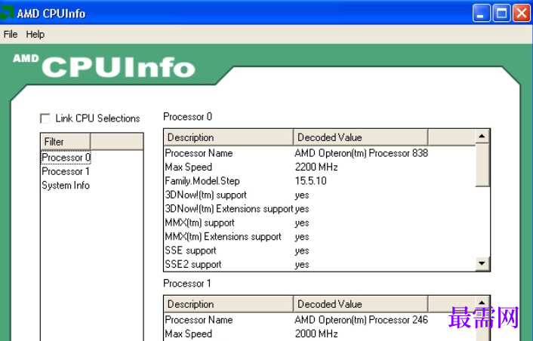Select the Family.Model.Step row

point(319,181)
